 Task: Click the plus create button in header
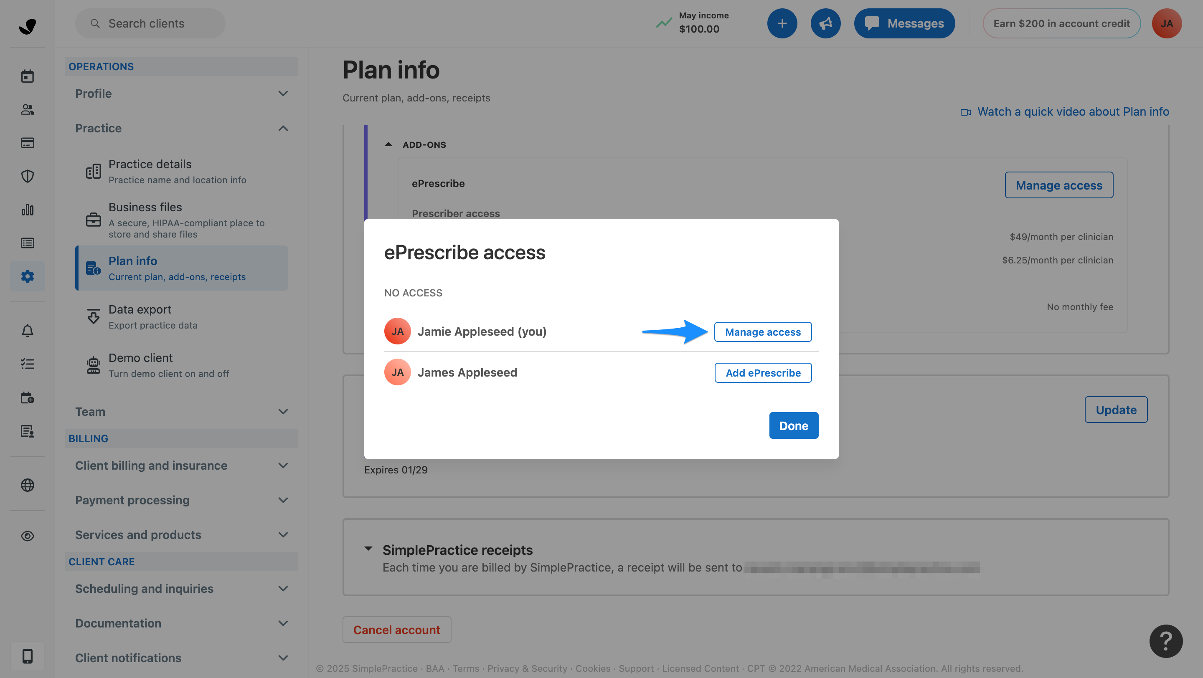point(782,23)
